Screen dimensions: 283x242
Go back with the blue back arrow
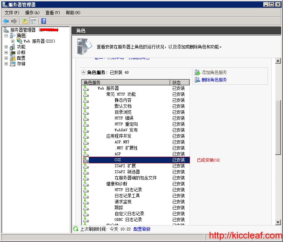[x=6, y=21]
